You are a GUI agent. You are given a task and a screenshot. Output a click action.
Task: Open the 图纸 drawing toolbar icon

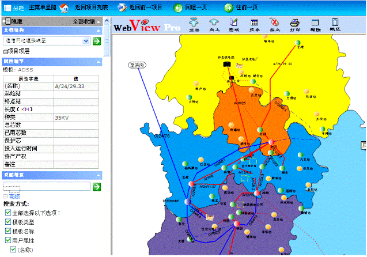pos(234,24)
